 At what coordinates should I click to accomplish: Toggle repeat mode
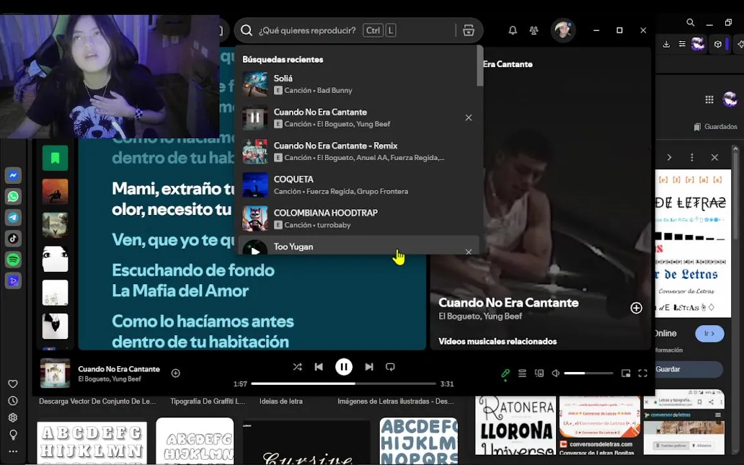click(x=390, y=367)
